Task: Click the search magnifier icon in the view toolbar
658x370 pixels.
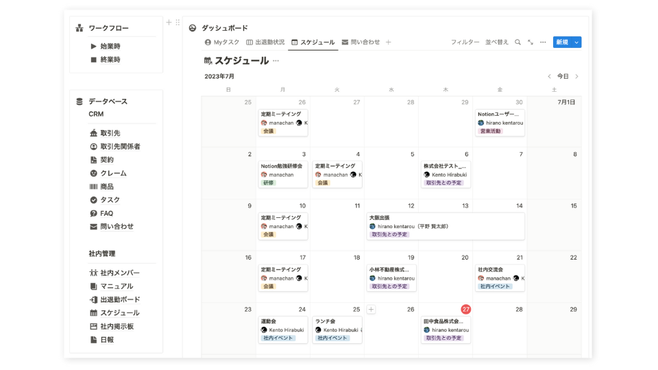Action: [x=517, y=42]
